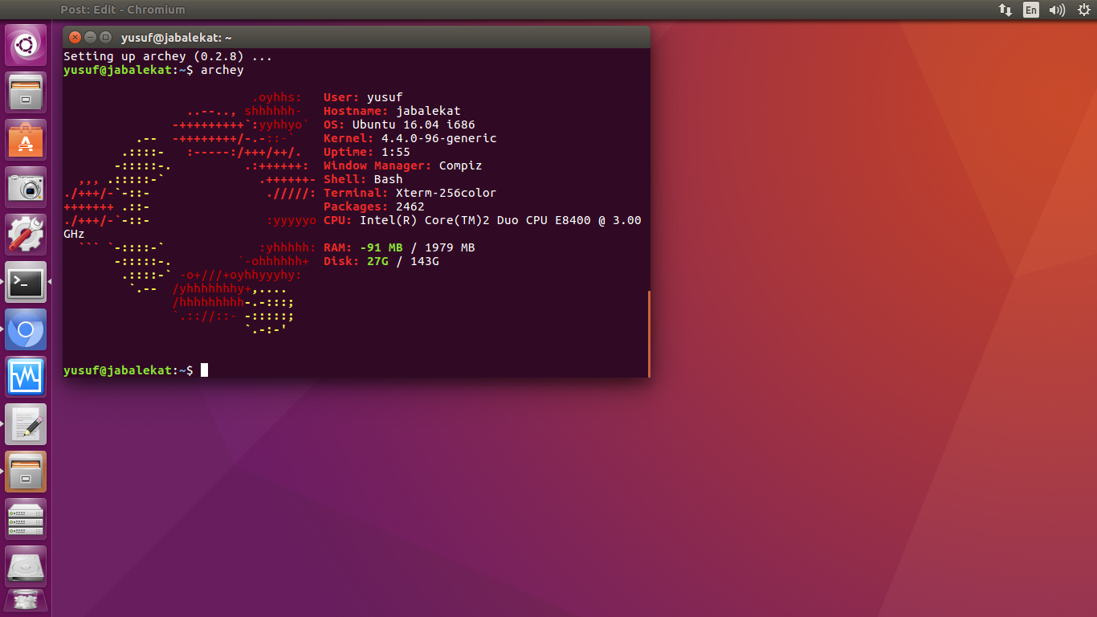Click the 'OS: Ubuntu 16.04 i686' line

399,125
